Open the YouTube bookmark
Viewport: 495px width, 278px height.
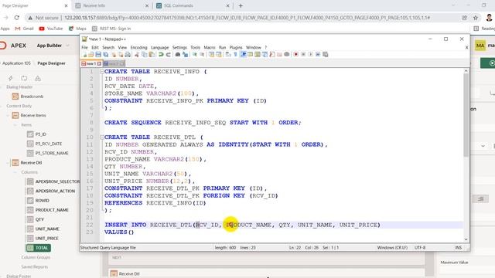[x=51, y=29]
